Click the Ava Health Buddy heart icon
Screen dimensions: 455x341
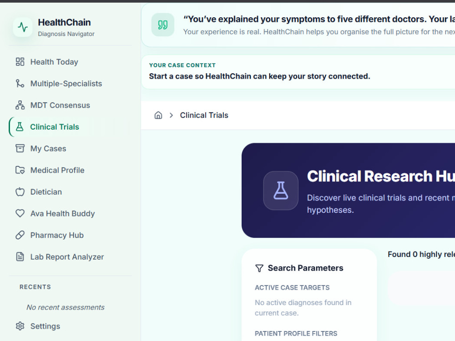tap(20, 213)
